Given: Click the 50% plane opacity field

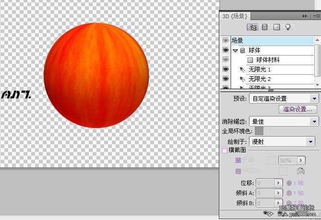Looking at the screenshot, I should tap(287, 160).
